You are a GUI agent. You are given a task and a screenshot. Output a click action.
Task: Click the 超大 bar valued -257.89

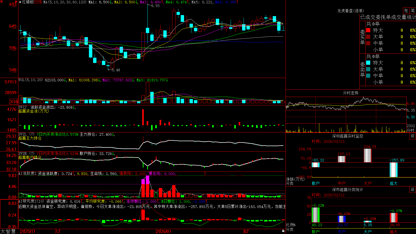(x=394, y=170)
